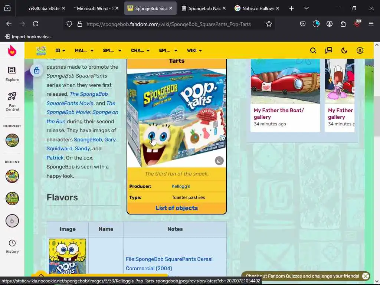Open the first recent wiki under RECENT
The height and width of the screenshot is (285, 380).
[12, 176]
